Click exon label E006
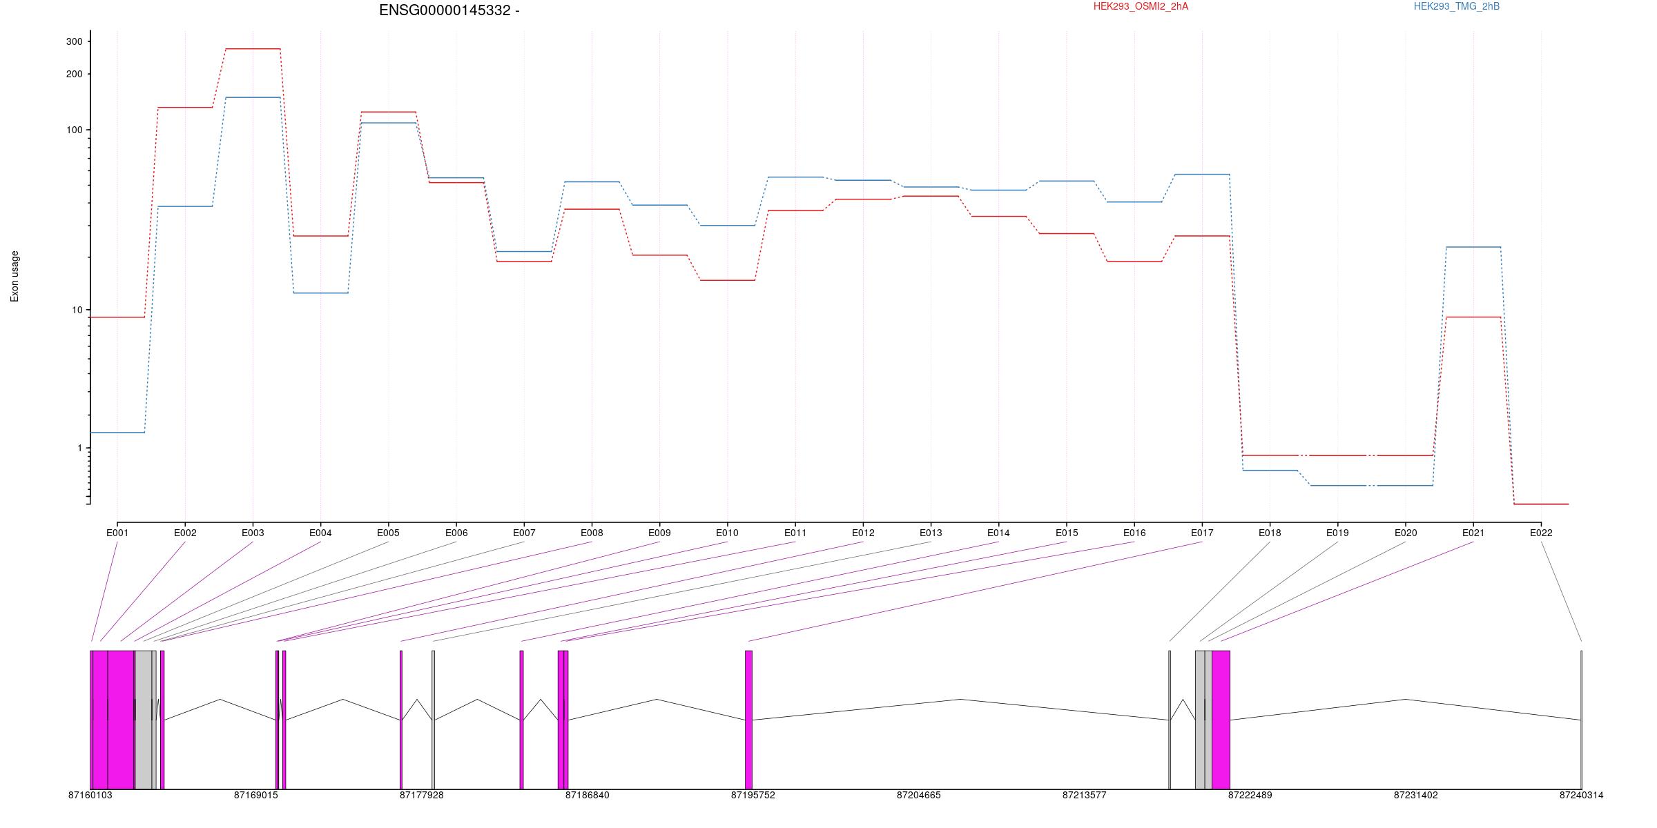Screen dimensions: 1657x828 pos(456,533)
